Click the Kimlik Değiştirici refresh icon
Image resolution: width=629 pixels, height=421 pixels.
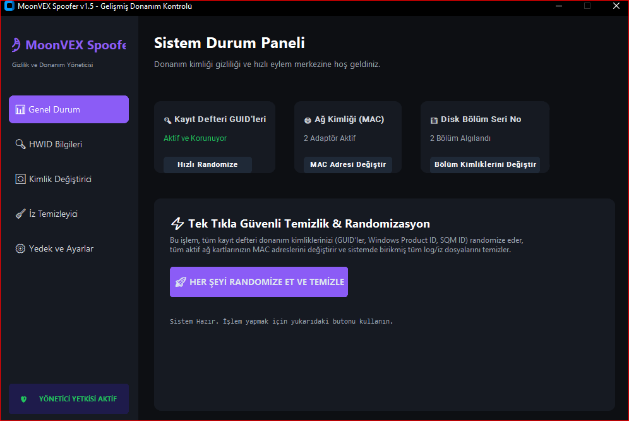tap(20, 179)
